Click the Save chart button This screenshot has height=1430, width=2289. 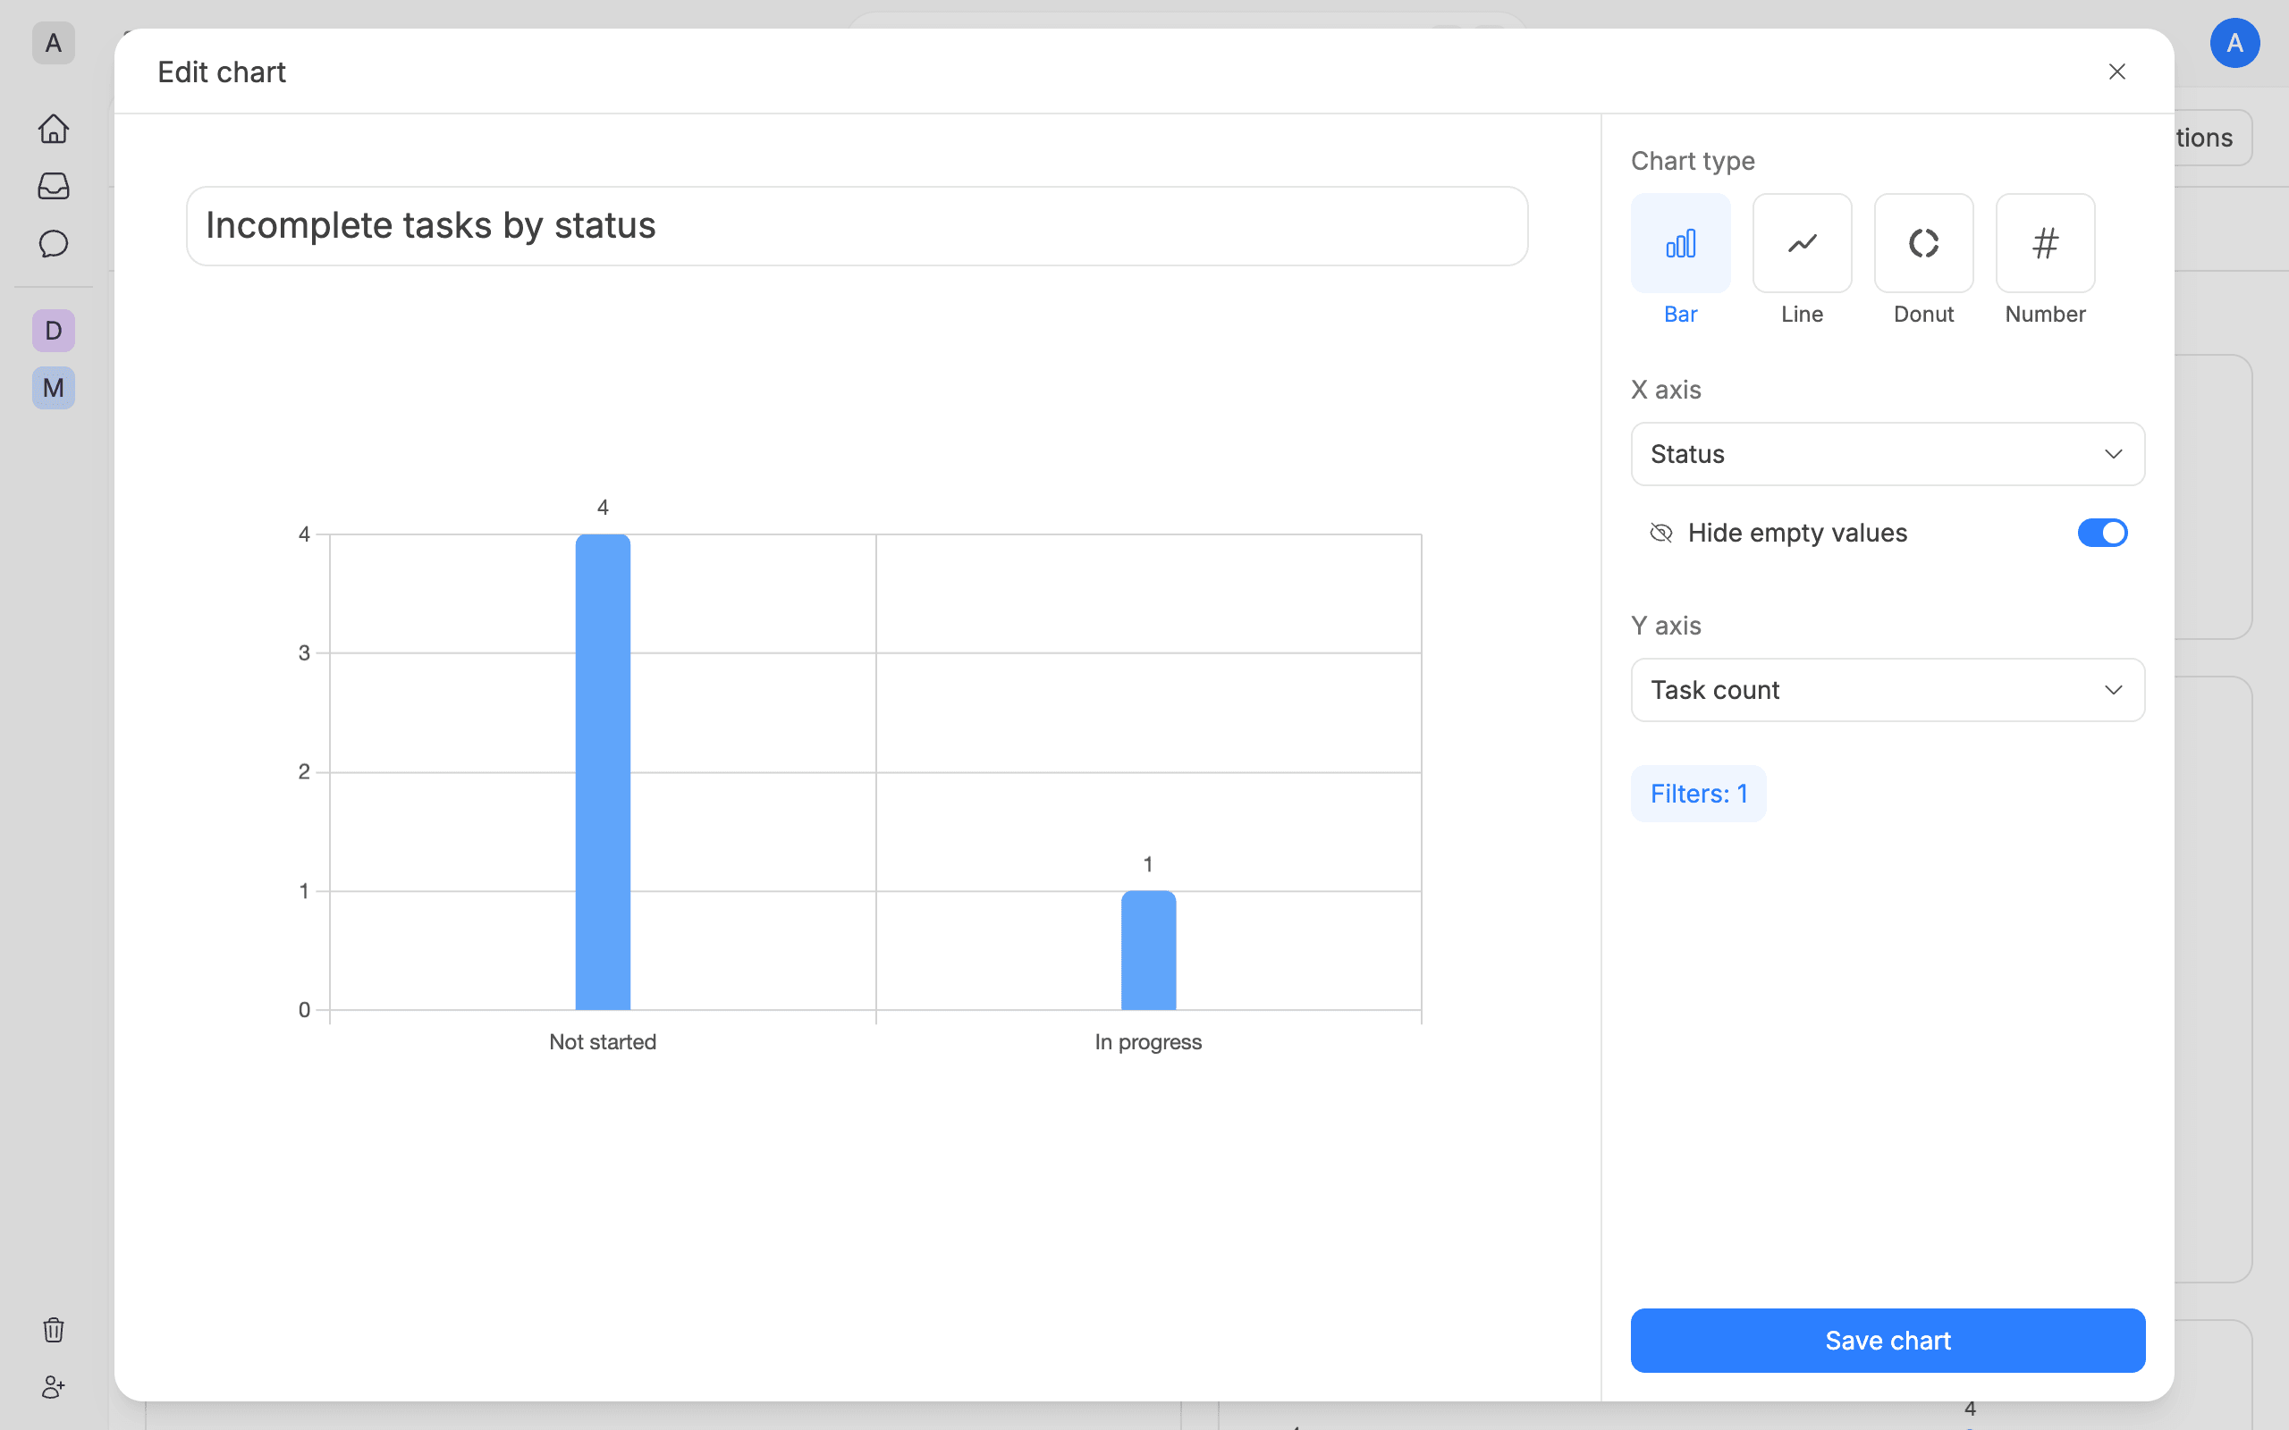click(x=1887, y=1340)
